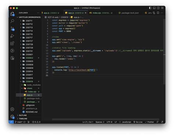The height and width of the screenshot is (135, 174).
Task: Collapse the views folder
Action: (29, 88)
